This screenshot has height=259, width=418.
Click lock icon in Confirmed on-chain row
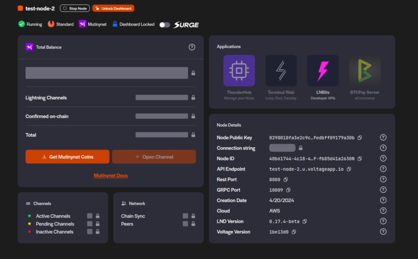(x=193, y=116)
